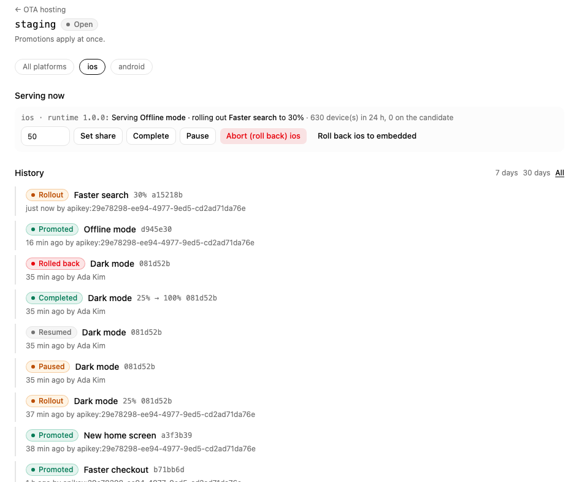This screenshot has width=579, height=482.
Task: Pause the current rollout
Action: click(x=197, y=136)
